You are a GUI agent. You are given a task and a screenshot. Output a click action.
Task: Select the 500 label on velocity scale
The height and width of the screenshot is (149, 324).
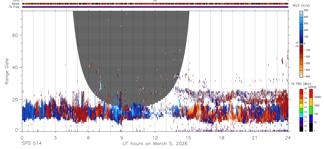306,10
